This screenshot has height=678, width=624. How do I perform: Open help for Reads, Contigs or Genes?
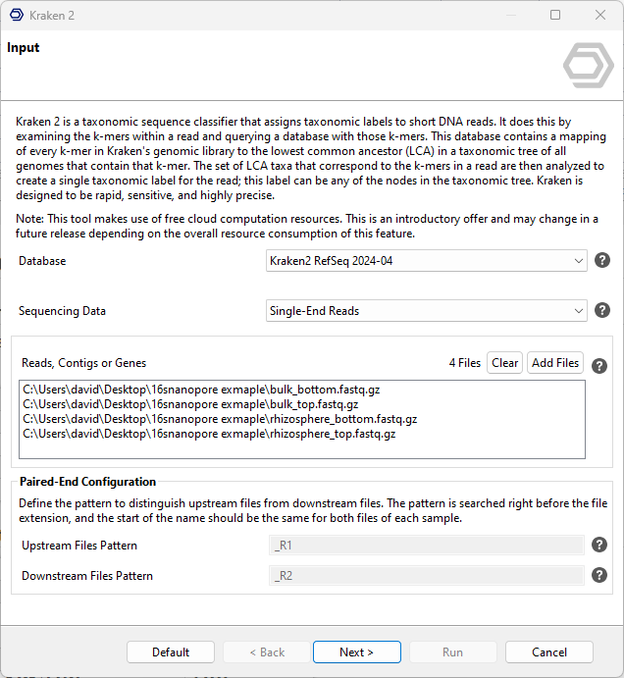coord(599,365)
